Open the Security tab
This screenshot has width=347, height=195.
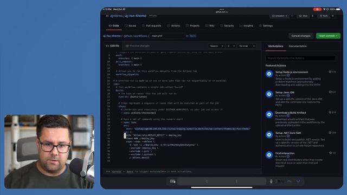pyautogui.click(x=227, y=25)
